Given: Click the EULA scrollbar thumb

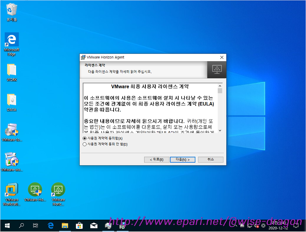Looking at the screenshot, I should coord(220,91).
